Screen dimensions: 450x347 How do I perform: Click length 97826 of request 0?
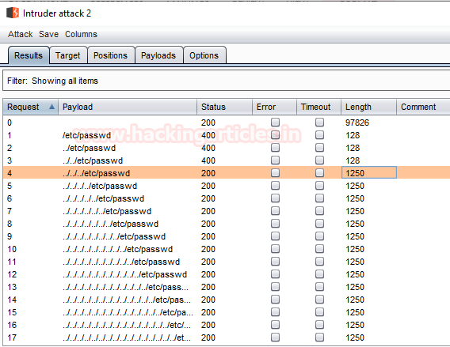(x=357, y=123)
